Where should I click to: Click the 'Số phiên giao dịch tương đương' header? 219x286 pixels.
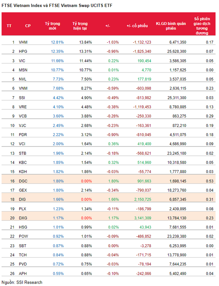[202, 26]
